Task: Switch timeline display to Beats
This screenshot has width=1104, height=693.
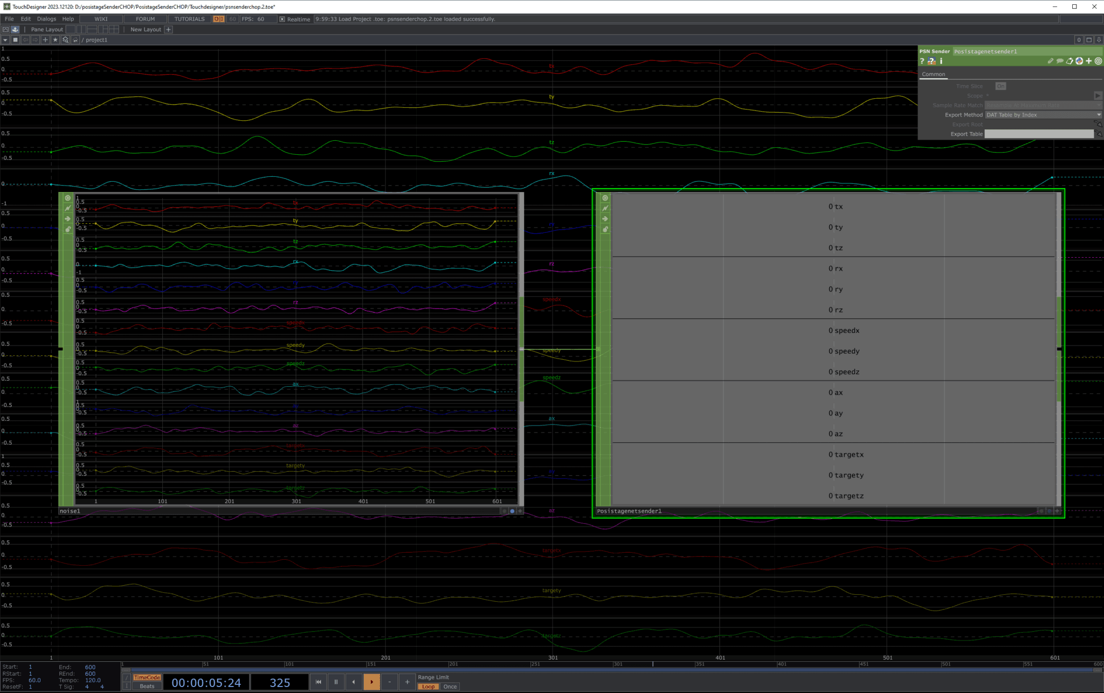Action: [x=147, y=687]
